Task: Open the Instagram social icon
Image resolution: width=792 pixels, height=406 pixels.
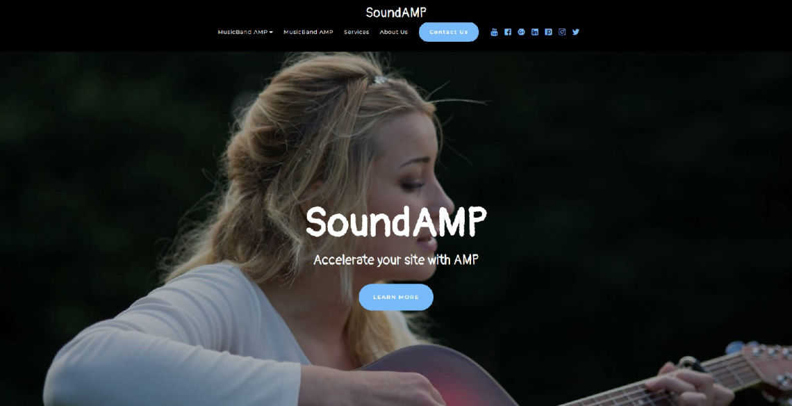Action: tap(562, 32)
